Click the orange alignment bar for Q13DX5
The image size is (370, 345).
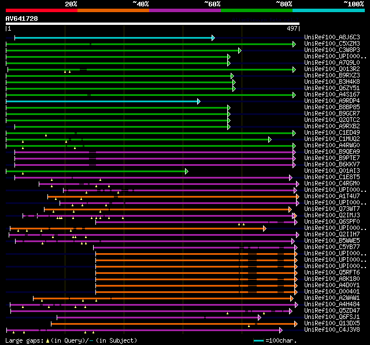point(173,324)
